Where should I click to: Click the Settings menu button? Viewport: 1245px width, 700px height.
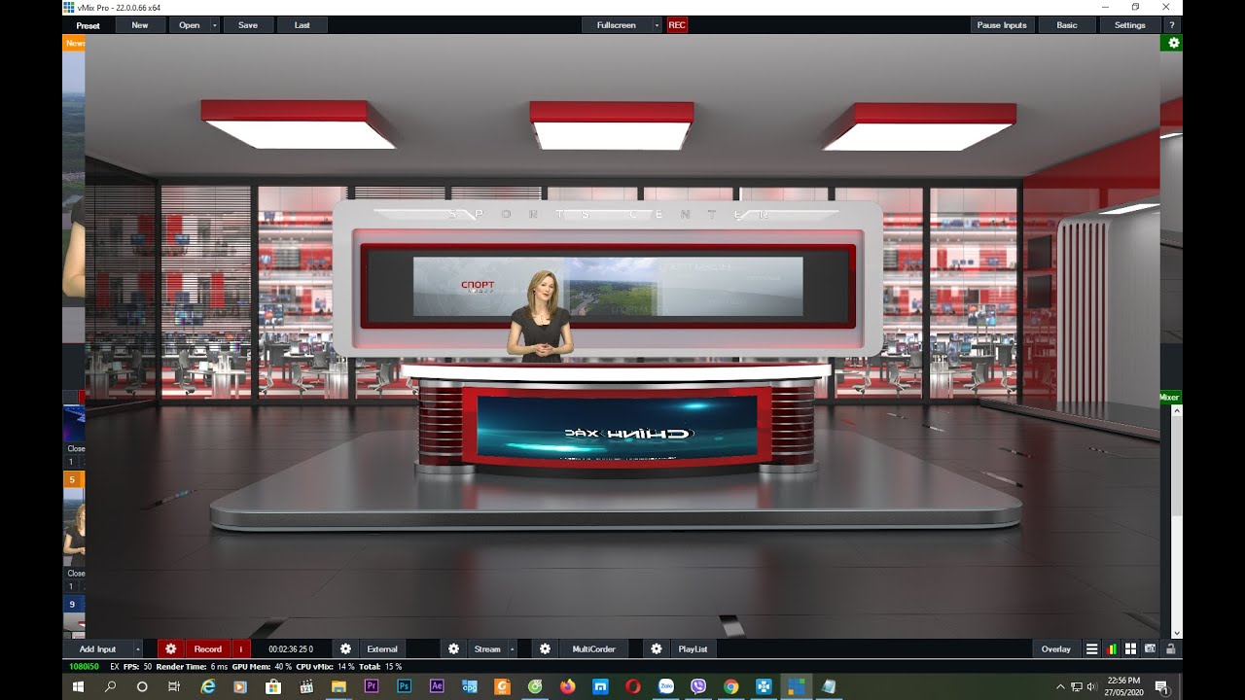(1129, 25)
